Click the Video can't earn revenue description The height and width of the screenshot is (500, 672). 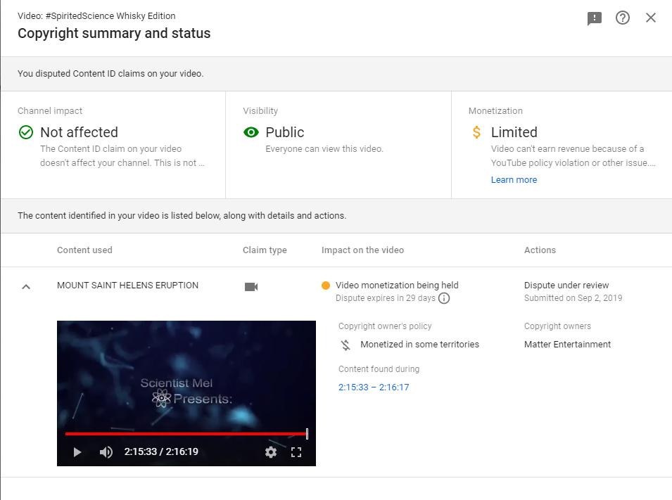(573, 155)
